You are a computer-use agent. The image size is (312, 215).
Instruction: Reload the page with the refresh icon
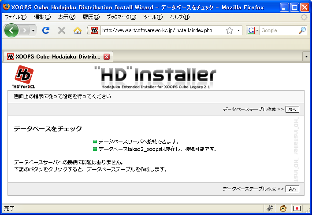(x=46, y=30)
